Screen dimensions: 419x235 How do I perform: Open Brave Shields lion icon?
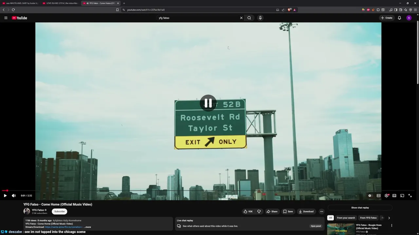[289, 10]
